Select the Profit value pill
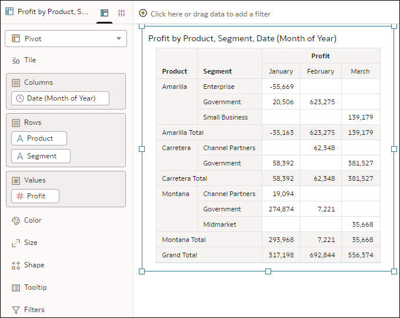The height and width of the screenshot is (318, 400). [36, 196]
